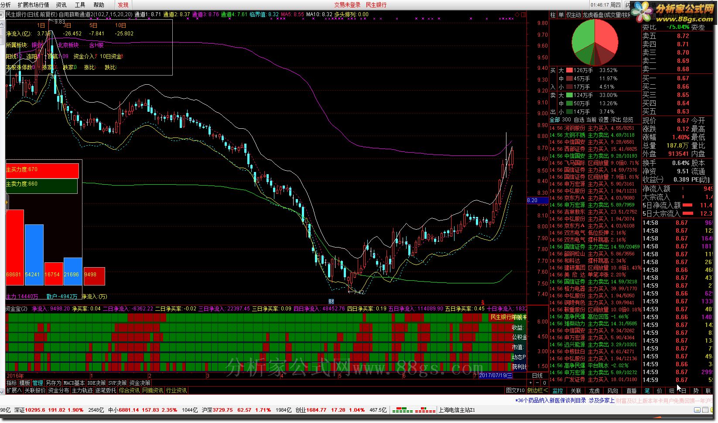Select the 管理 tab
The image size is (718, 423).
pos(38,383)
